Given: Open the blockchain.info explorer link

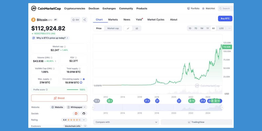Looking at the screenshot, I should tap(73, 126).
